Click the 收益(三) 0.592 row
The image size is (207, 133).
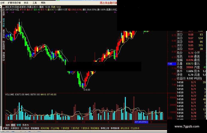[185, 78]
